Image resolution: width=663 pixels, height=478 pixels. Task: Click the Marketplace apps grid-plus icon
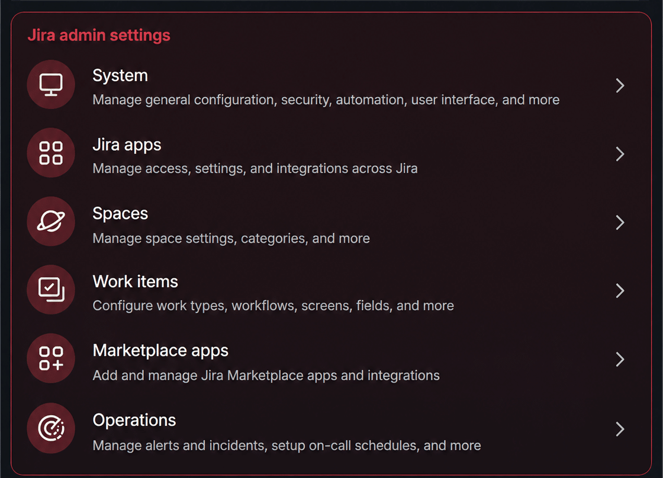tap(51, 358)
